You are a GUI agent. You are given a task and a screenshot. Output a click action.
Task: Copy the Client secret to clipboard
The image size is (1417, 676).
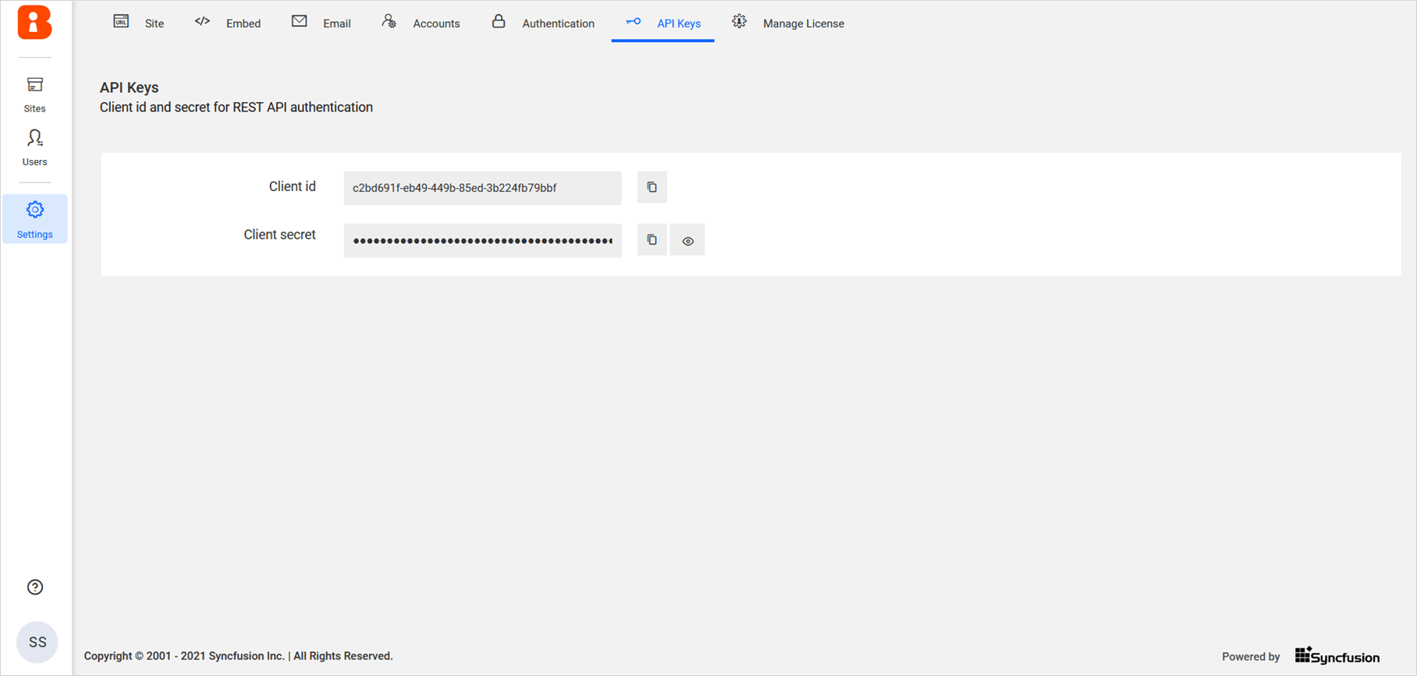tap(652, 240)
